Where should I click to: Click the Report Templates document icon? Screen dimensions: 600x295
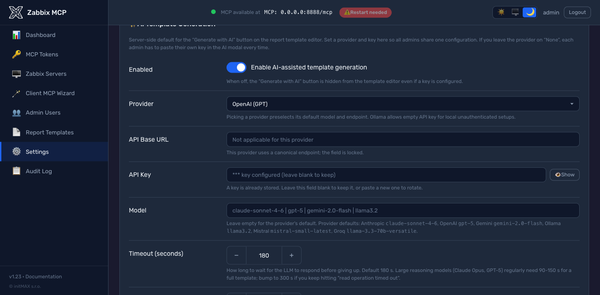[16, 132]
